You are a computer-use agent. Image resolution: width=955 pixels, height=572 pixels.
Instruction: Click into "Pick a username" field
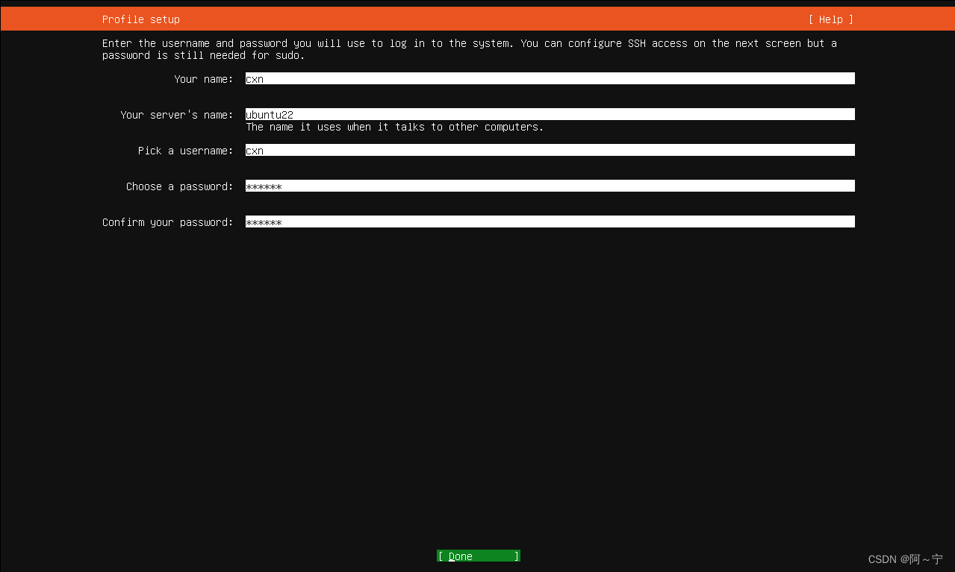coord(550,150)
